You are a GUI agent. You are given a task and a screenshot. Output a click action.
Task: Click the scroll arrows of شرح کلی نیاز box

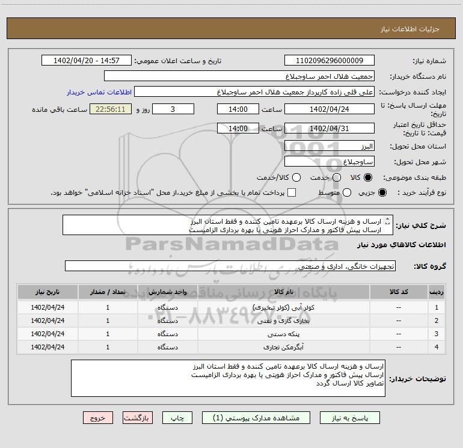388,221
